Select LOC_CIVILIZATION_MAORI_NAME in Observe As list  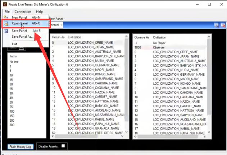[170, 79]
